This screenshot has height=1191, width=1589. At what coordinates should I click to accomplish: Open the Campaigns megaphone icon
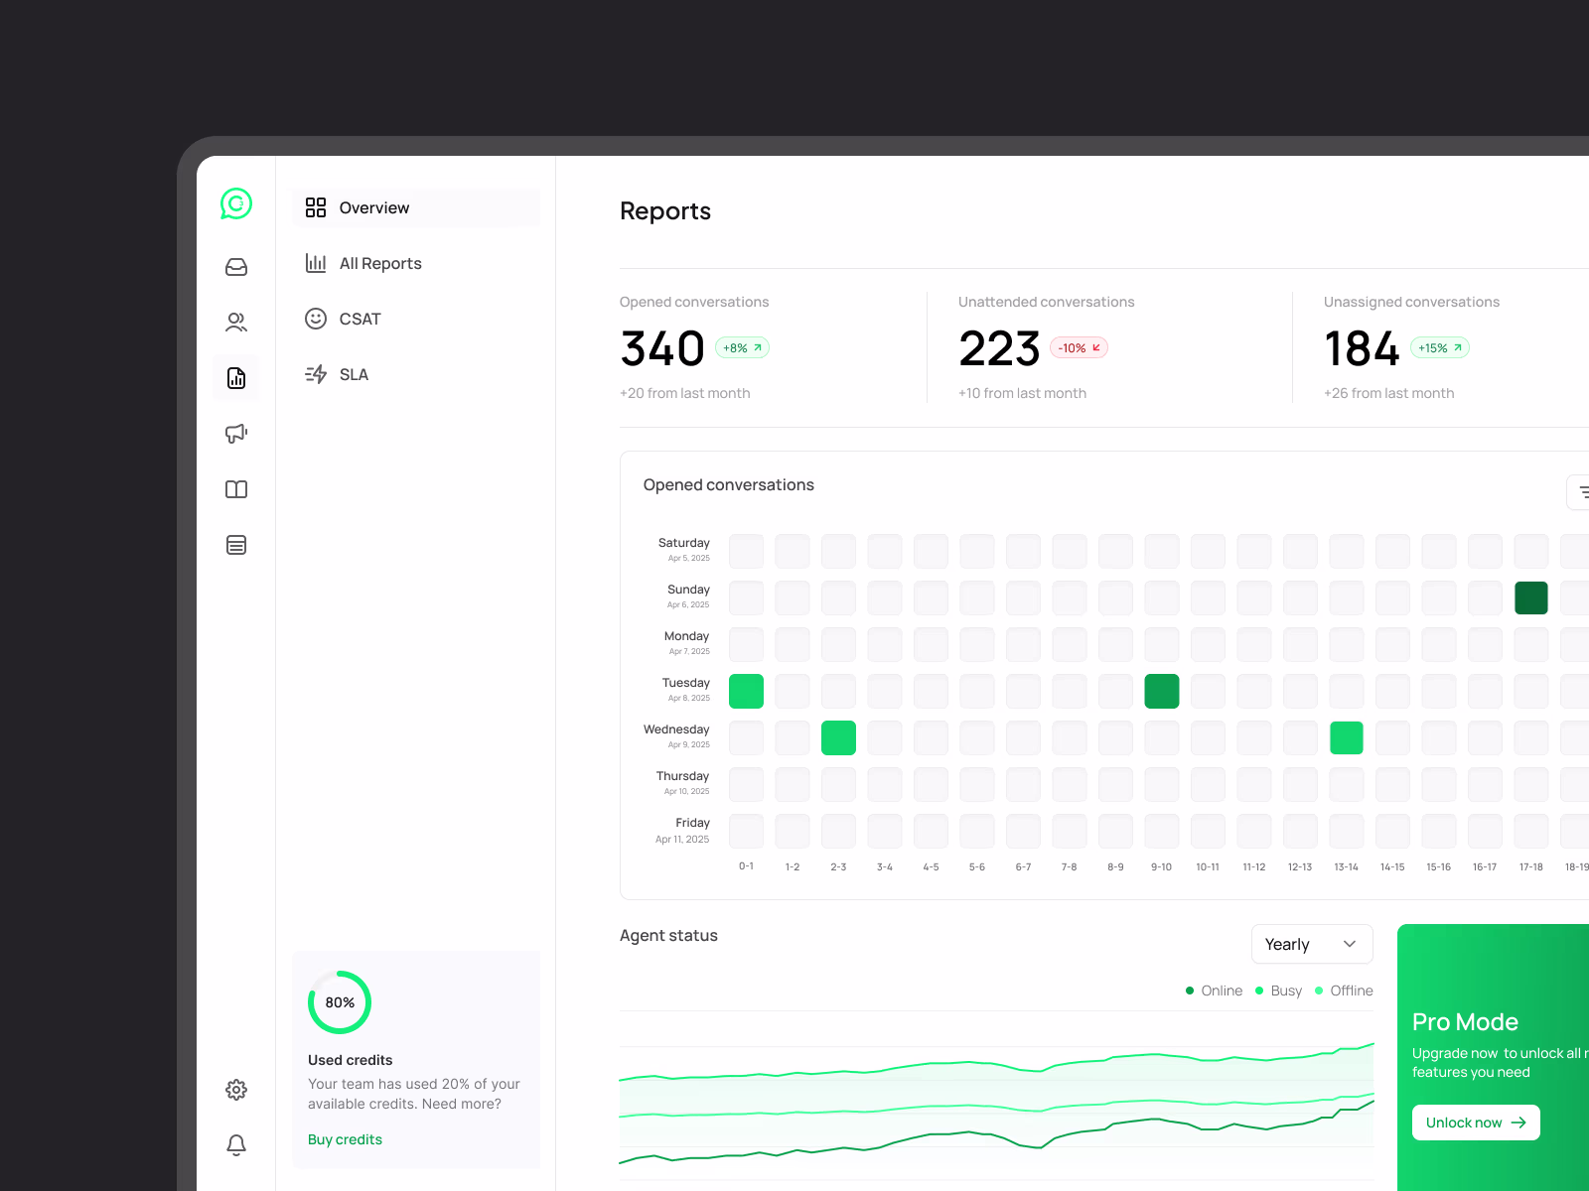[x=235, y=433]
